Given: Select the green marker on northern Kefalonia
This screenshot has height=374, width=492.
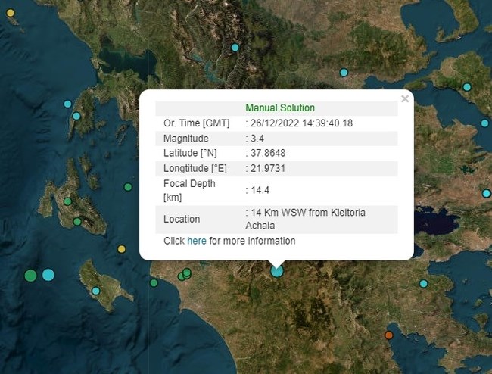Looking at the screenshot, I should click(x=68, y=201).
